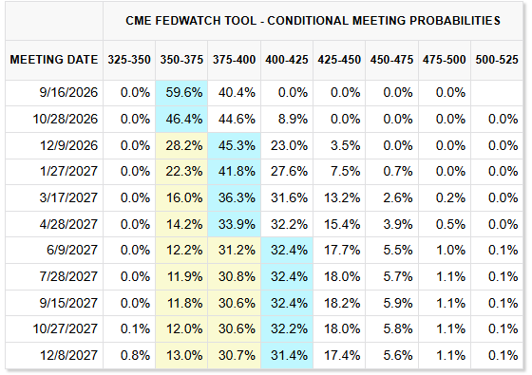Click the 475-500 column header
This screenshot has width=532, height=375.
coord(445,60)
